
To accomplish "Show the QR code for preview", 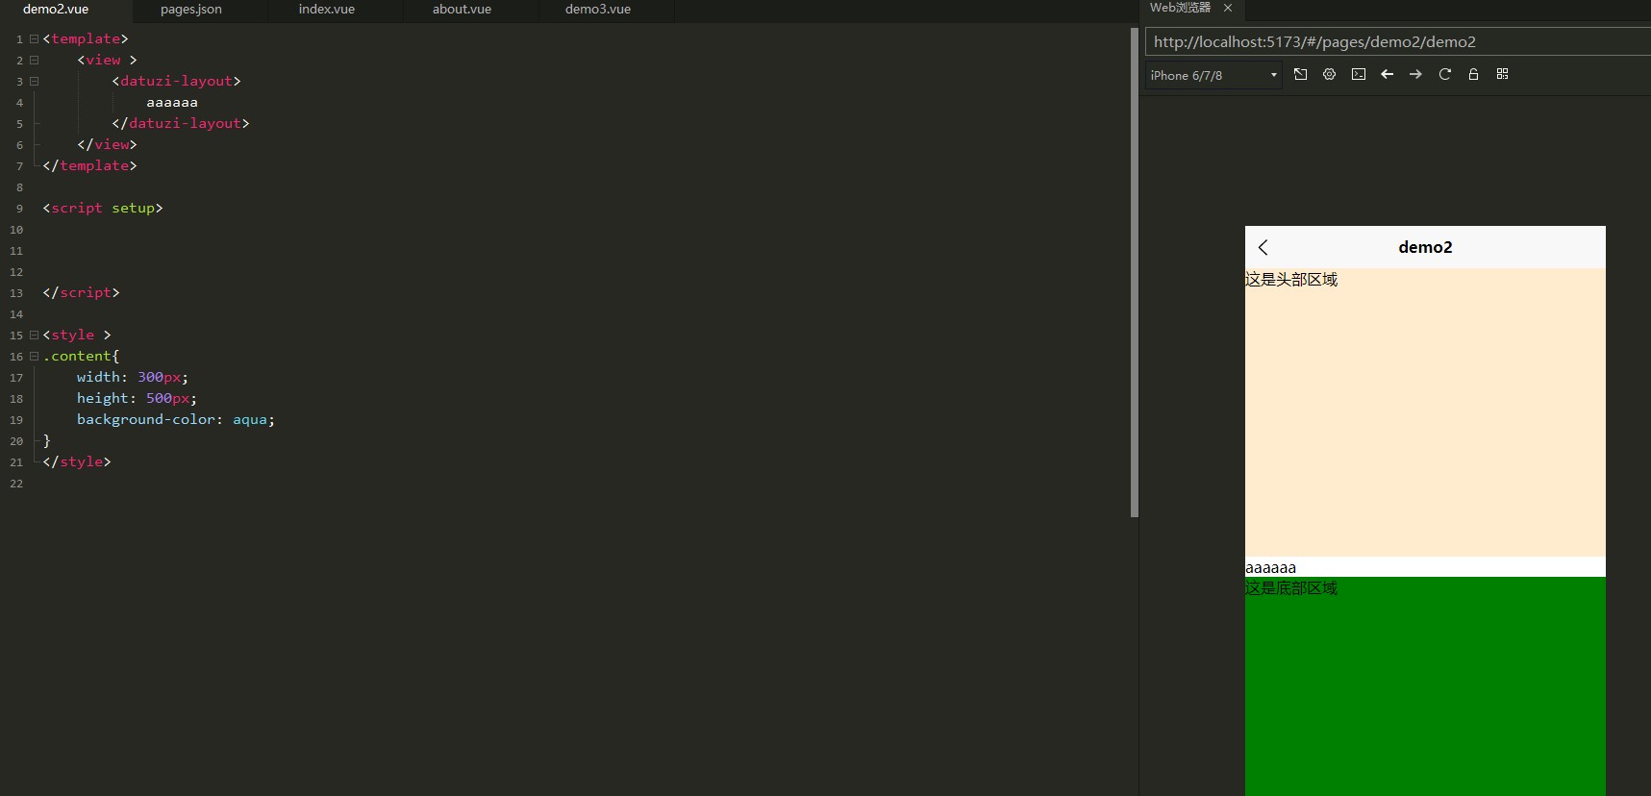I will click(x=1502, y=75).
